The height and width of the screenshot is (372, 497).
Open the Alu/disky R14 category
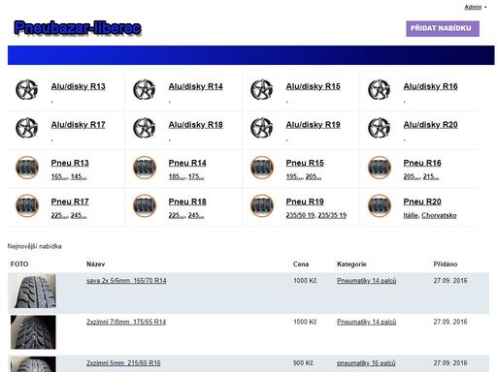pos(195,86)
